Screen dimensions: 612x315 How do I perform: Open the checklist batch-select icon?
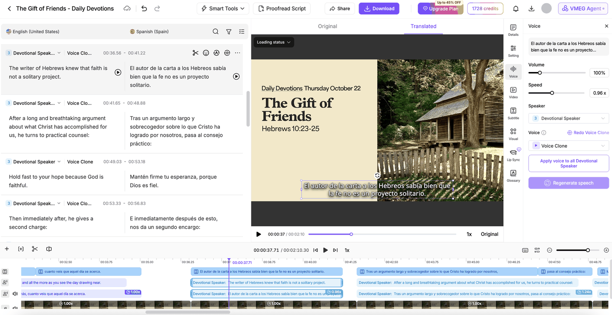pyautogui.click(x=242, y=31)
